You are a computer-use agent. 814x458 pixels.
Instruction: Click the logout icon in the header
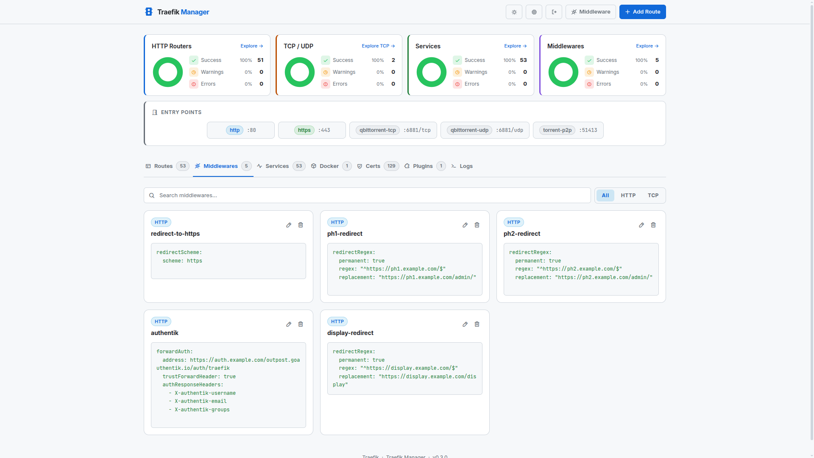pyautogui.click(x=554, y=12)
